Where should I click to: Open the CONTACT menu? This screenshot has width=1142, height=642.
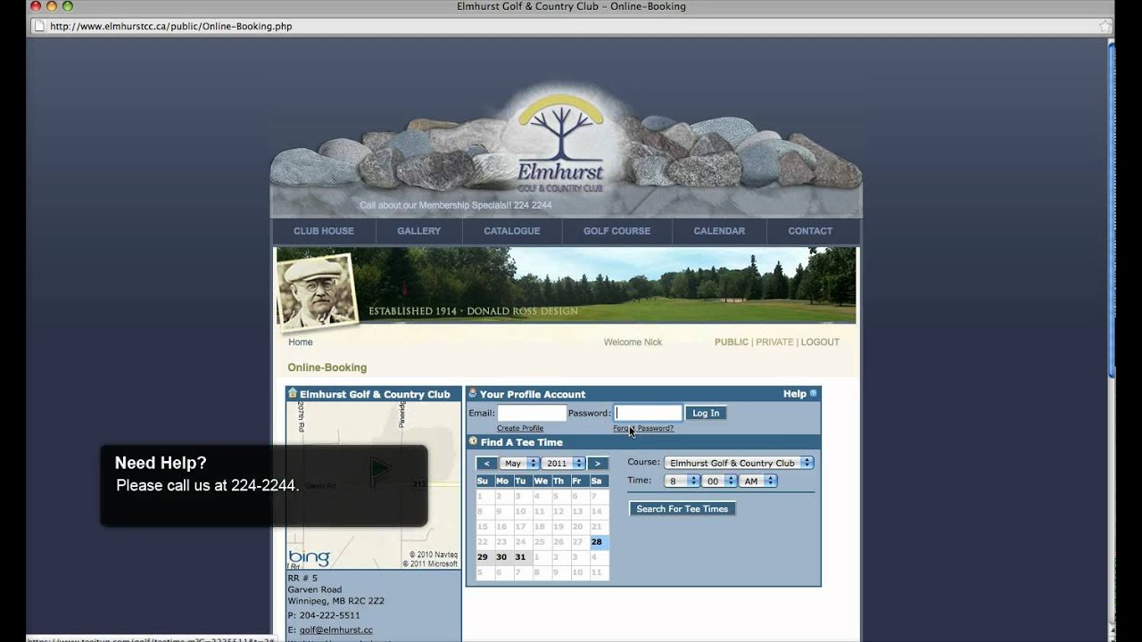810,231
